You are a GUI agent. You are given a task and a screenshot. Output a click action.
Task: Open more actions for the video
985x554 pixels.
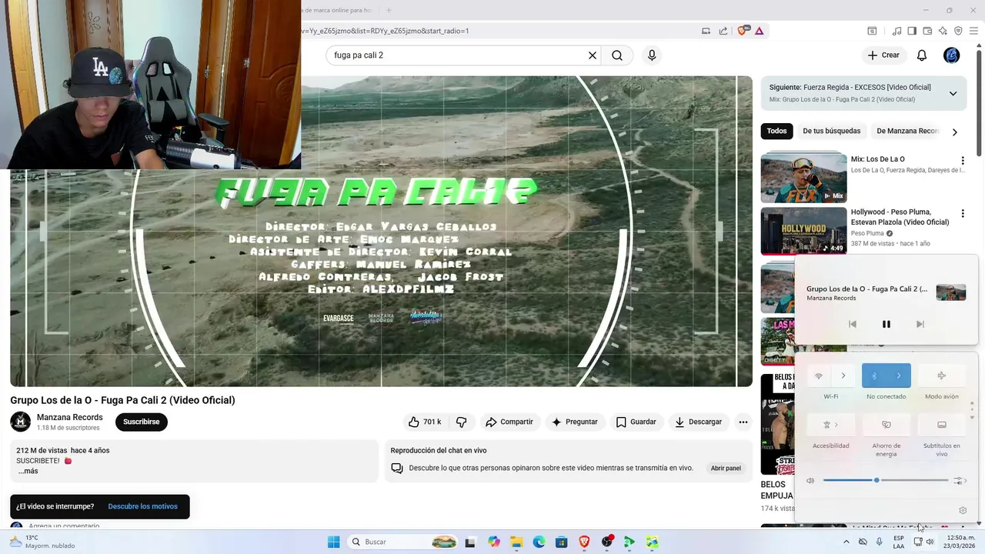[743, 422]
